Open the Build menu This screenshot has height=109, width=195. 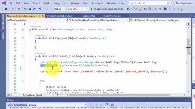46,3
